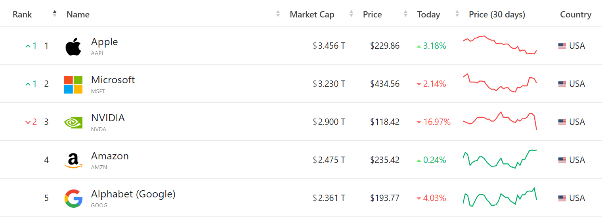Sort by Price using its sort arrows
The image size is (602, 220).
tap(405, 14)
